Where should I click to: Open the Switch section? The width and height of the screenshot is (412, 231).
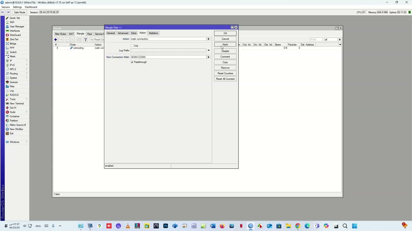(x=13, y=52)
